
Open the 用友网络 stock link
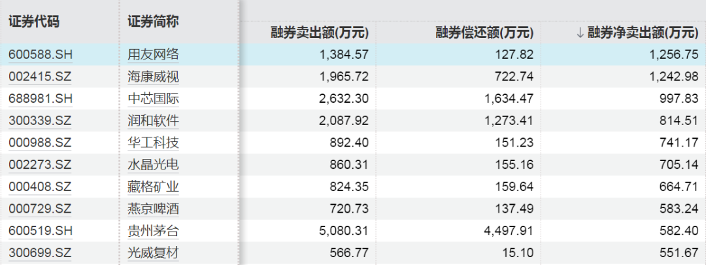coord(153,54)
